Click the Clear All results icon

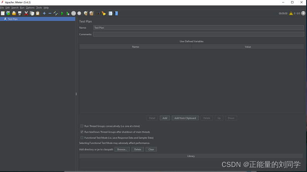point(91,13)
